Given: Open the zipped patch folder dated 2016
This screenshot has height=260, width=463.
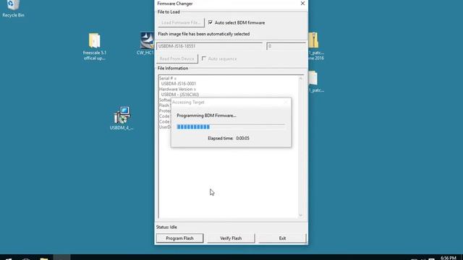Looking at the screenshot, I should coord(315,46).
